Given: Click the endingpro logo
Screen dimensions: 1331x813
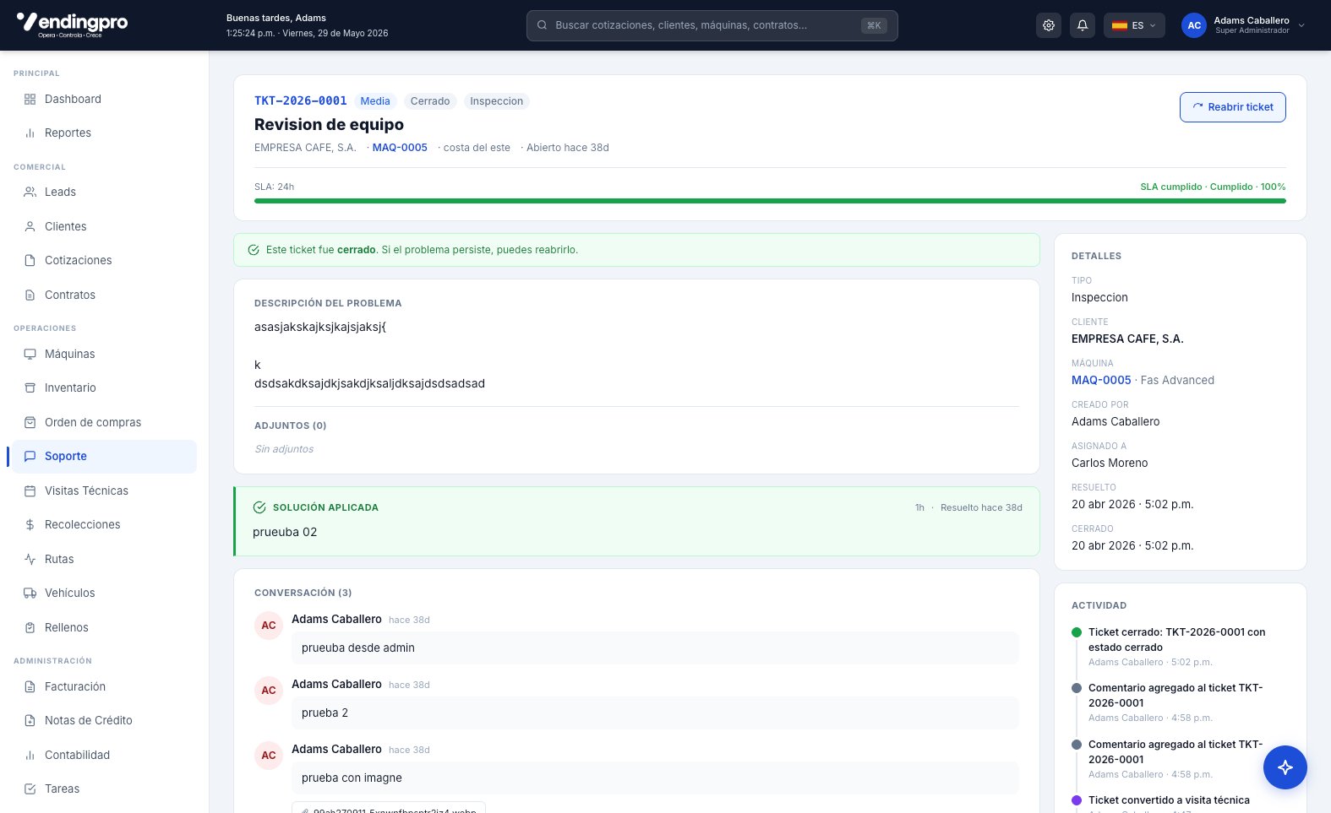Looking at the screenshot, I should 72,24.
